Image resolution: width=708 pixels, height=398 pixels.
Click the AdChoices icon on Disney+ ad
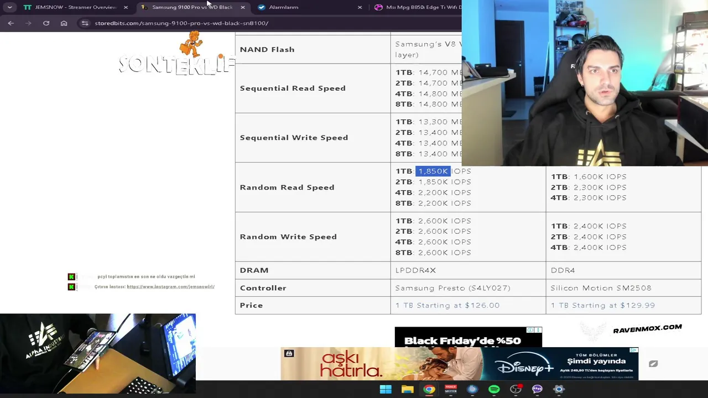pos(634,350)
